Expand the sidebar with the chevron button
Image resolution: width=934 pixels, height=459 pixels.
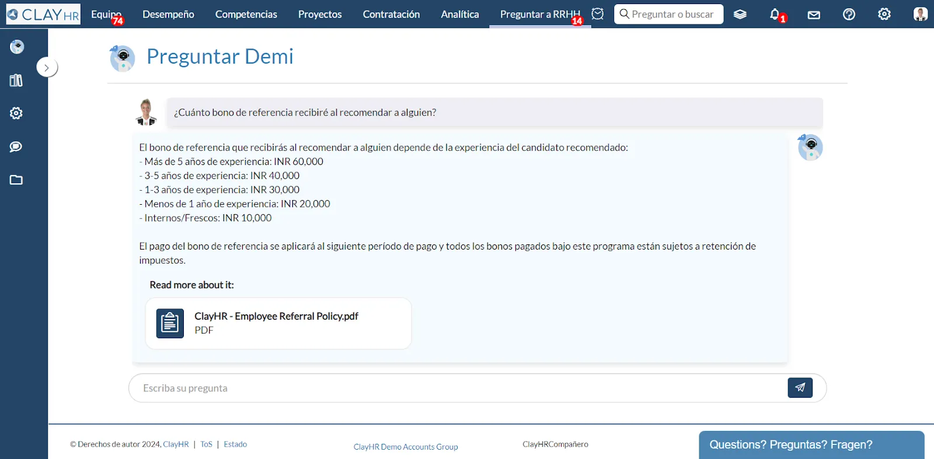tap(47, 68)
